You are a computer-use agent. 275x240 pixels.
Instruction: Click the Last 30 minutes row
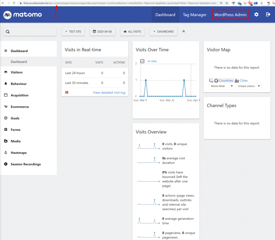pyautogui.click(x=95, y=83)
